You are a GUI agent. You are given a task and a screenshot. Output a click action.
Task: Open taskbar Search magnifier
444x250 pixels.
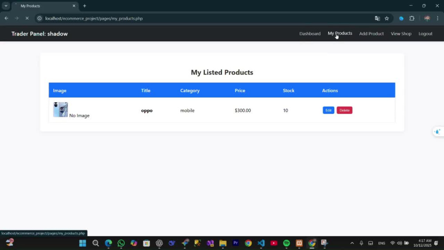click(95, 243)
